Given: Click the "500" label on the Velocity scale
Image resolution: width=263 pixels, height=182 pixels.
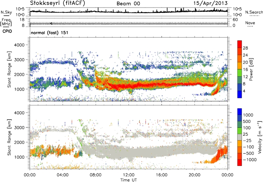Looking at the screenshot, I should tap(247, 122).
